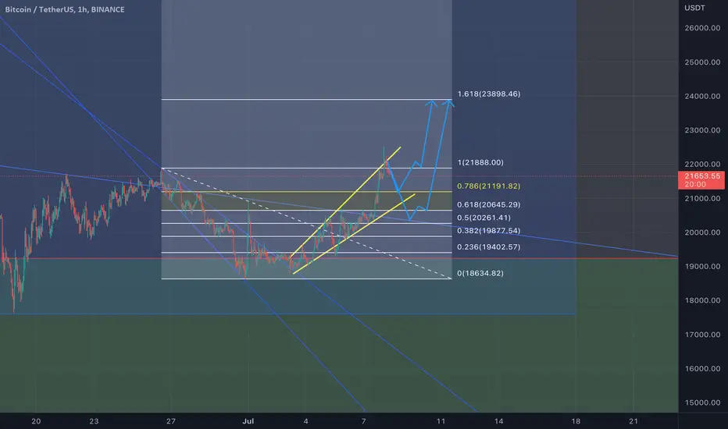Viewport: 728px width, 429px height.
Task: Click 19000.00 on the price axis
Action: [702, 266]
